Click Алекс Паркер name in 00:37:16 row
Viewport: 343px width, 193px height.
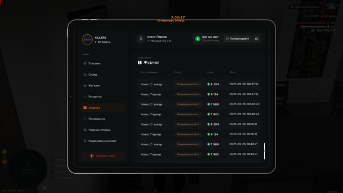pos(151,94)
